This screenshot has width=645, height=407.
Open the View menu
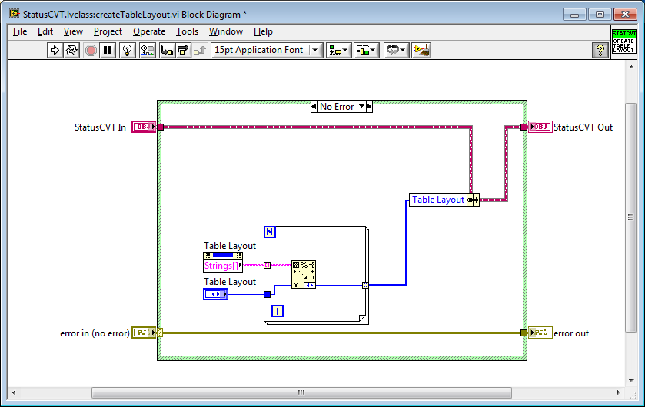pos(73,31)
